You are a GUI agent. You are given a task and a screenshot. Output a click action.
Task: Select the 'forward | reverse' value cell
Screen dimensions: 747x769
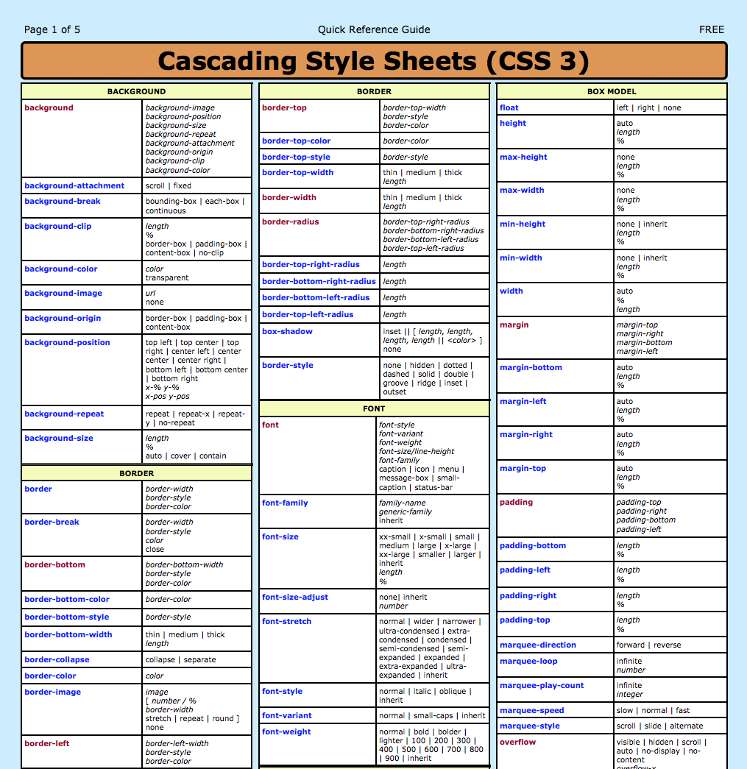(670, 645)
